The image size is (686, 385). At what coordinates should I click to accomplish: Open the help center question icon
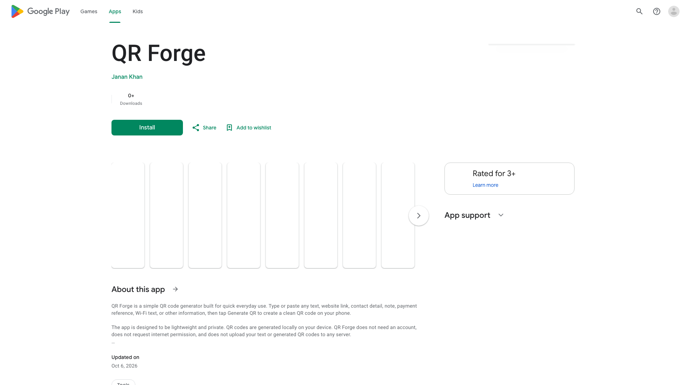(656, 11)
